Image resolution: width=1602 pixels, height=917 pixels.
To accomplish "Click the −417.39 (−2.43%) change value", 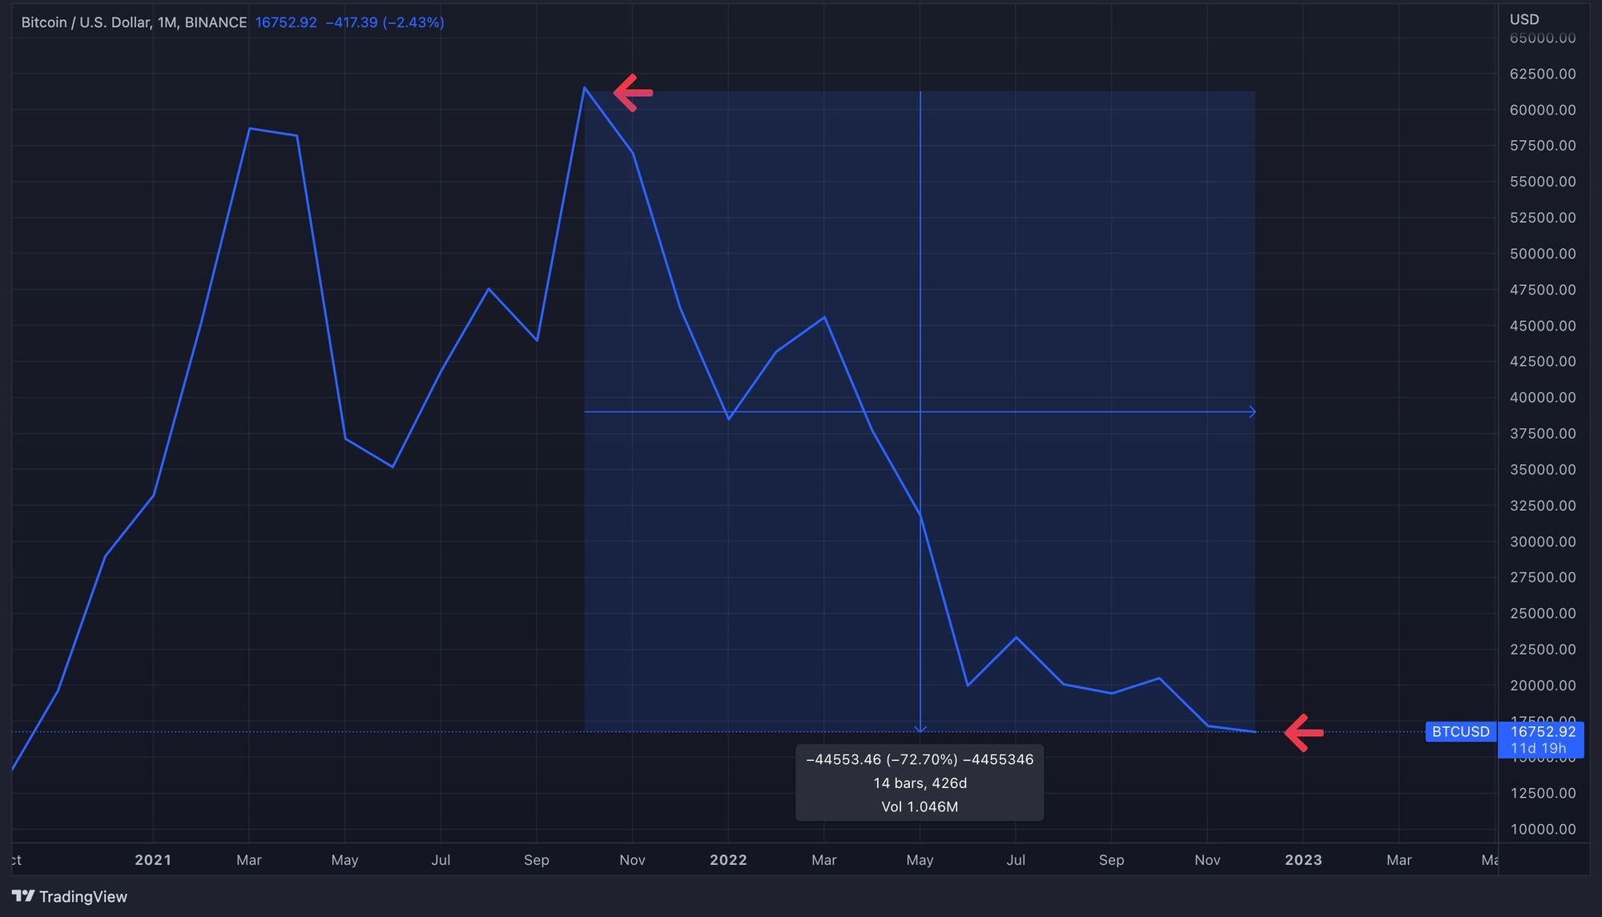I will (384, 22).
